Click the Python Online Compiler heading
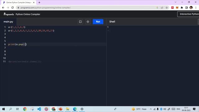The height and width of the screenshot is (112, 199). click(x=28, y=14)
